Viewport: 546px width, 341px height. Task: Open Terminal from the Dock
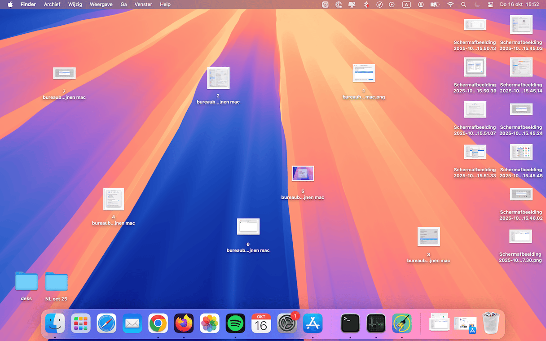350,324
